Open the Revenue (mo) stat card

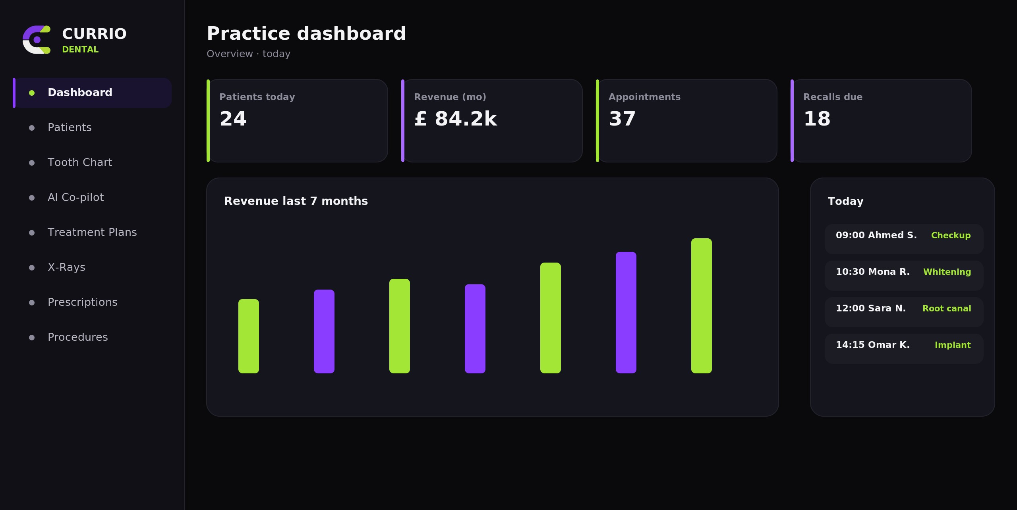[492, 121]
